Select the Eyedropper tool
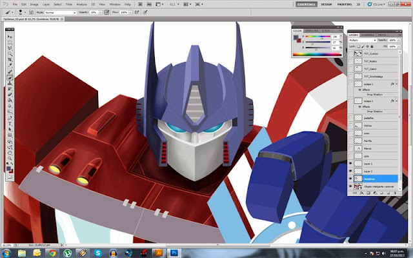 tap(10, 65)
